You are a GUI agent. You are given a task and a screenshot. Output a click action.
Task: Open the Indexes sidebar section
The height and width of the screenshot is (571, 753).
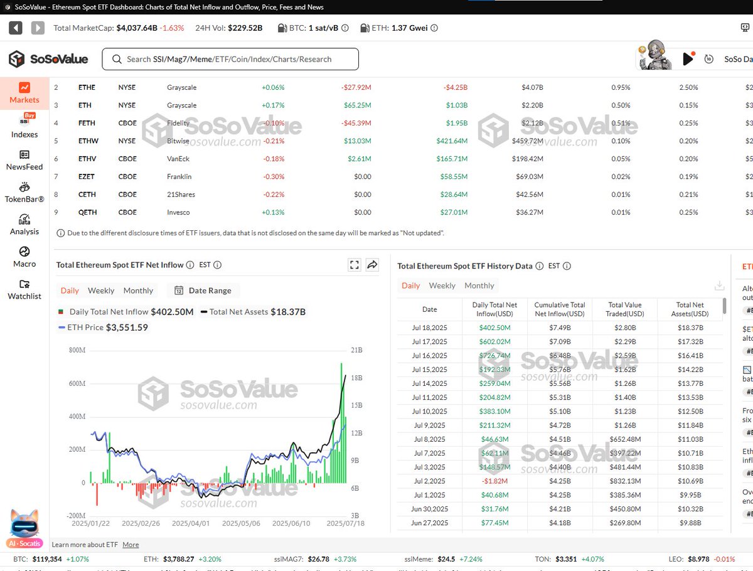24,127
